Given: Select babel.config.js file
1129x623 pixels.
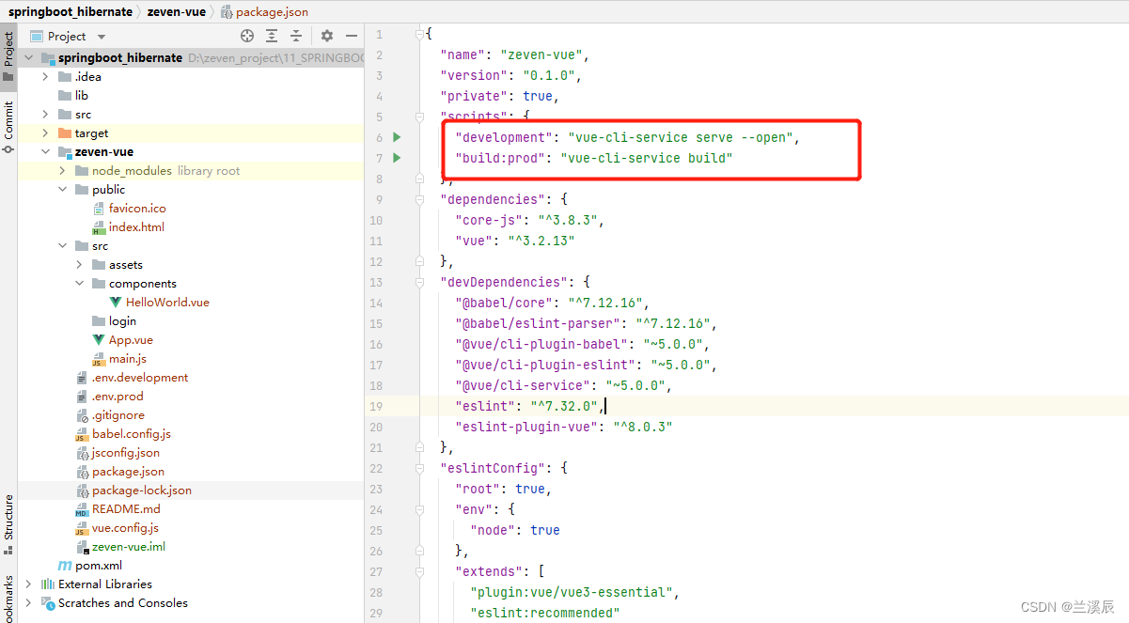Looking at the screenshot, I should (x=123, y=433).
